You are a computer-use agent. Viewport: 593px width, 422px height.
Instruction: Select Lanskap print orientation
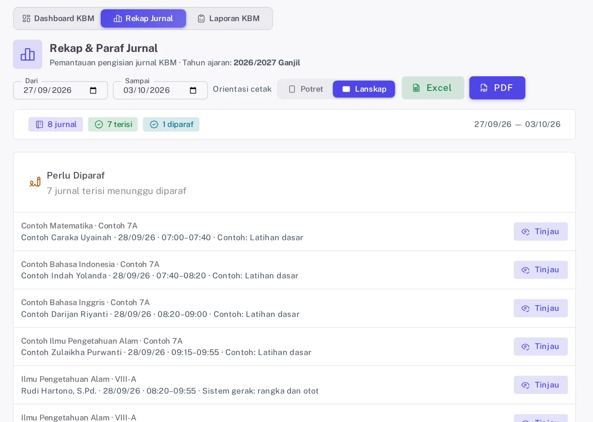click(x=364, y=89)
